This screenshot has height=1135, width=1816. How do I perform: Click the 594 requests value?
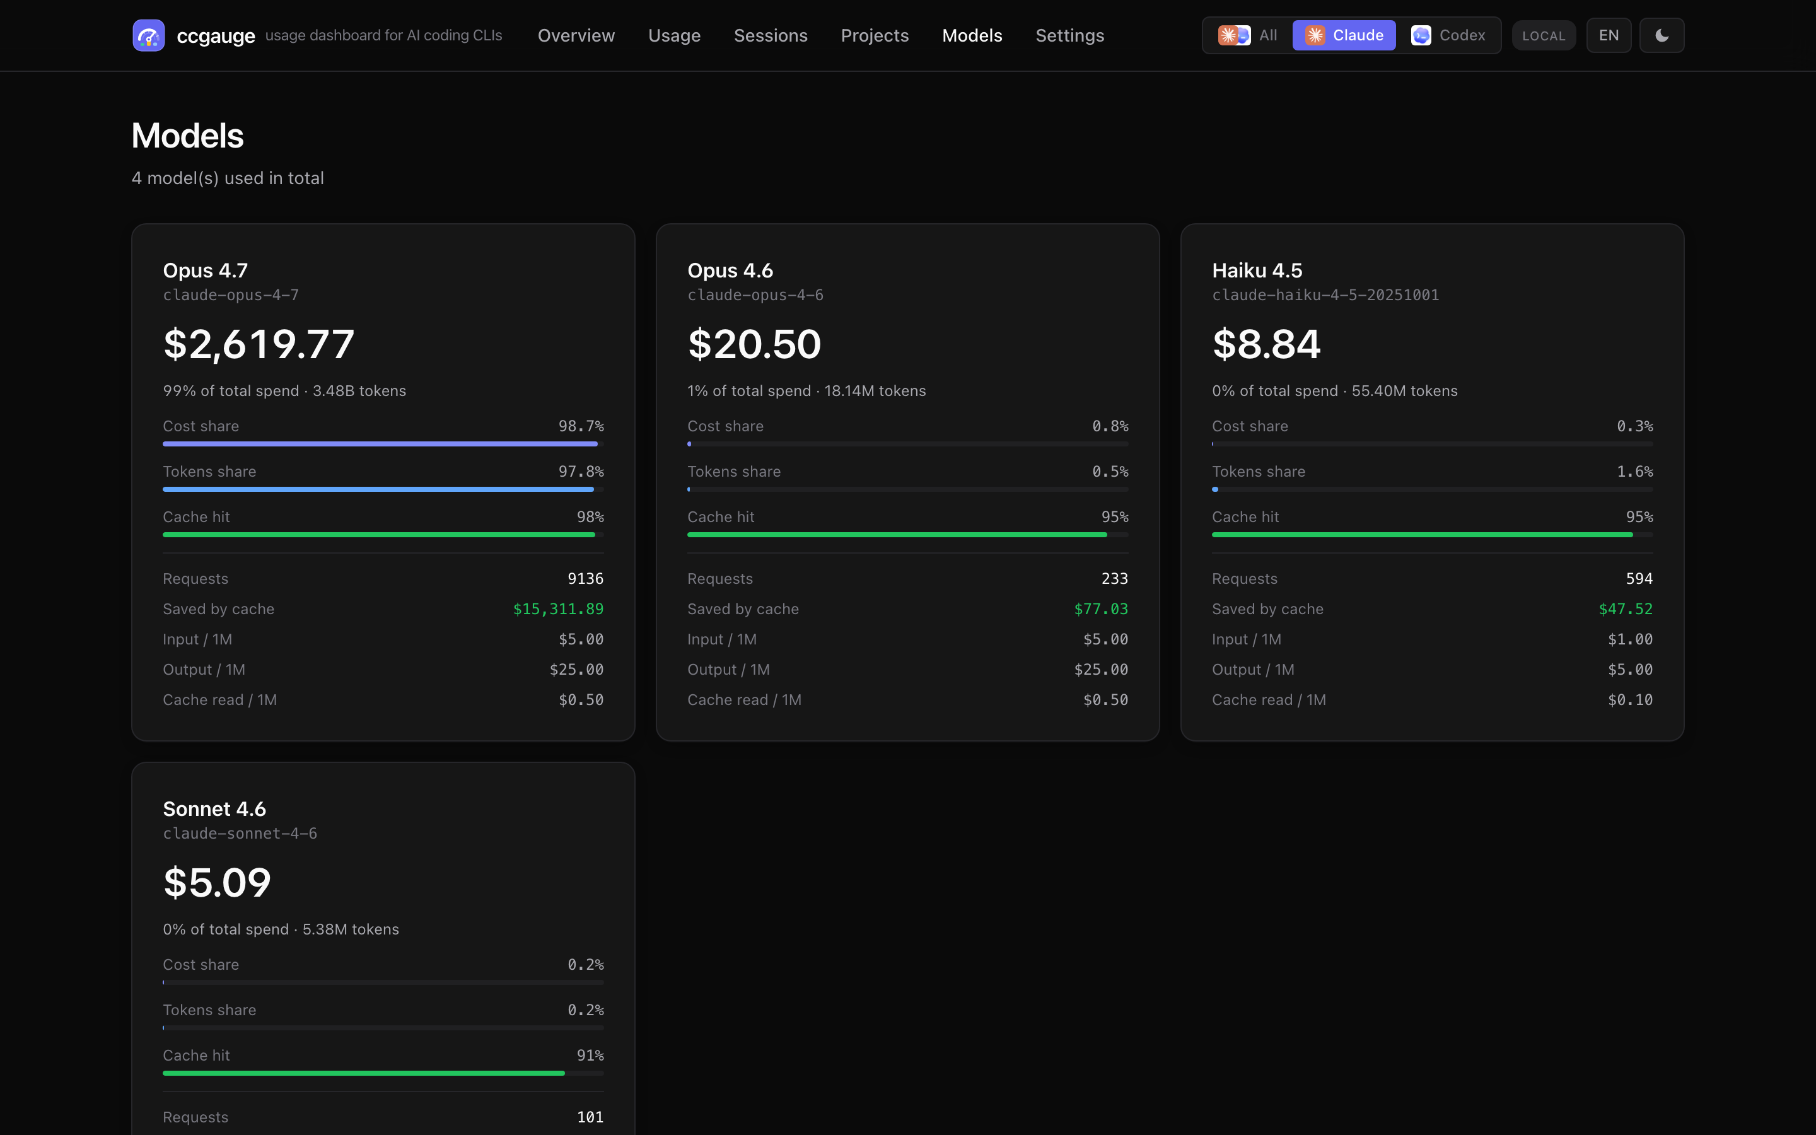[1639, 579]
